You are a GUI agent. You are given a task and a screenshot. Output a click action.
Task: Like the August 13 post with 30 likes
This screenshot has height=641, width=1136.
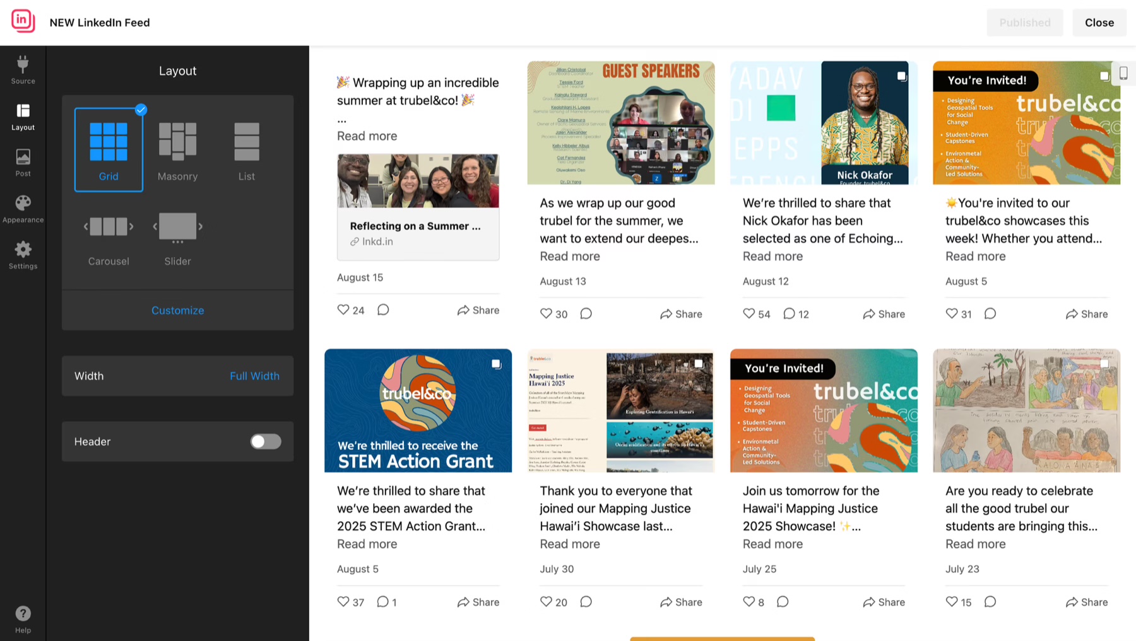pyautogui.click(x=546, y=313)
